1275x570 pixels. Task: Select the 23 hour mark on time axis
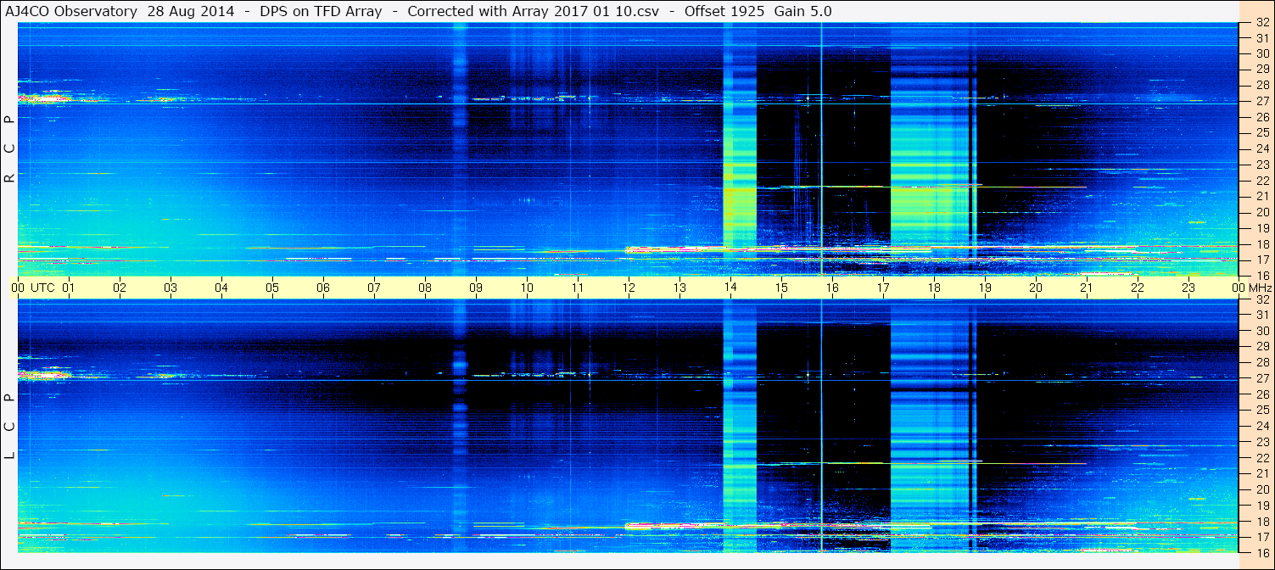[1188, 288]
